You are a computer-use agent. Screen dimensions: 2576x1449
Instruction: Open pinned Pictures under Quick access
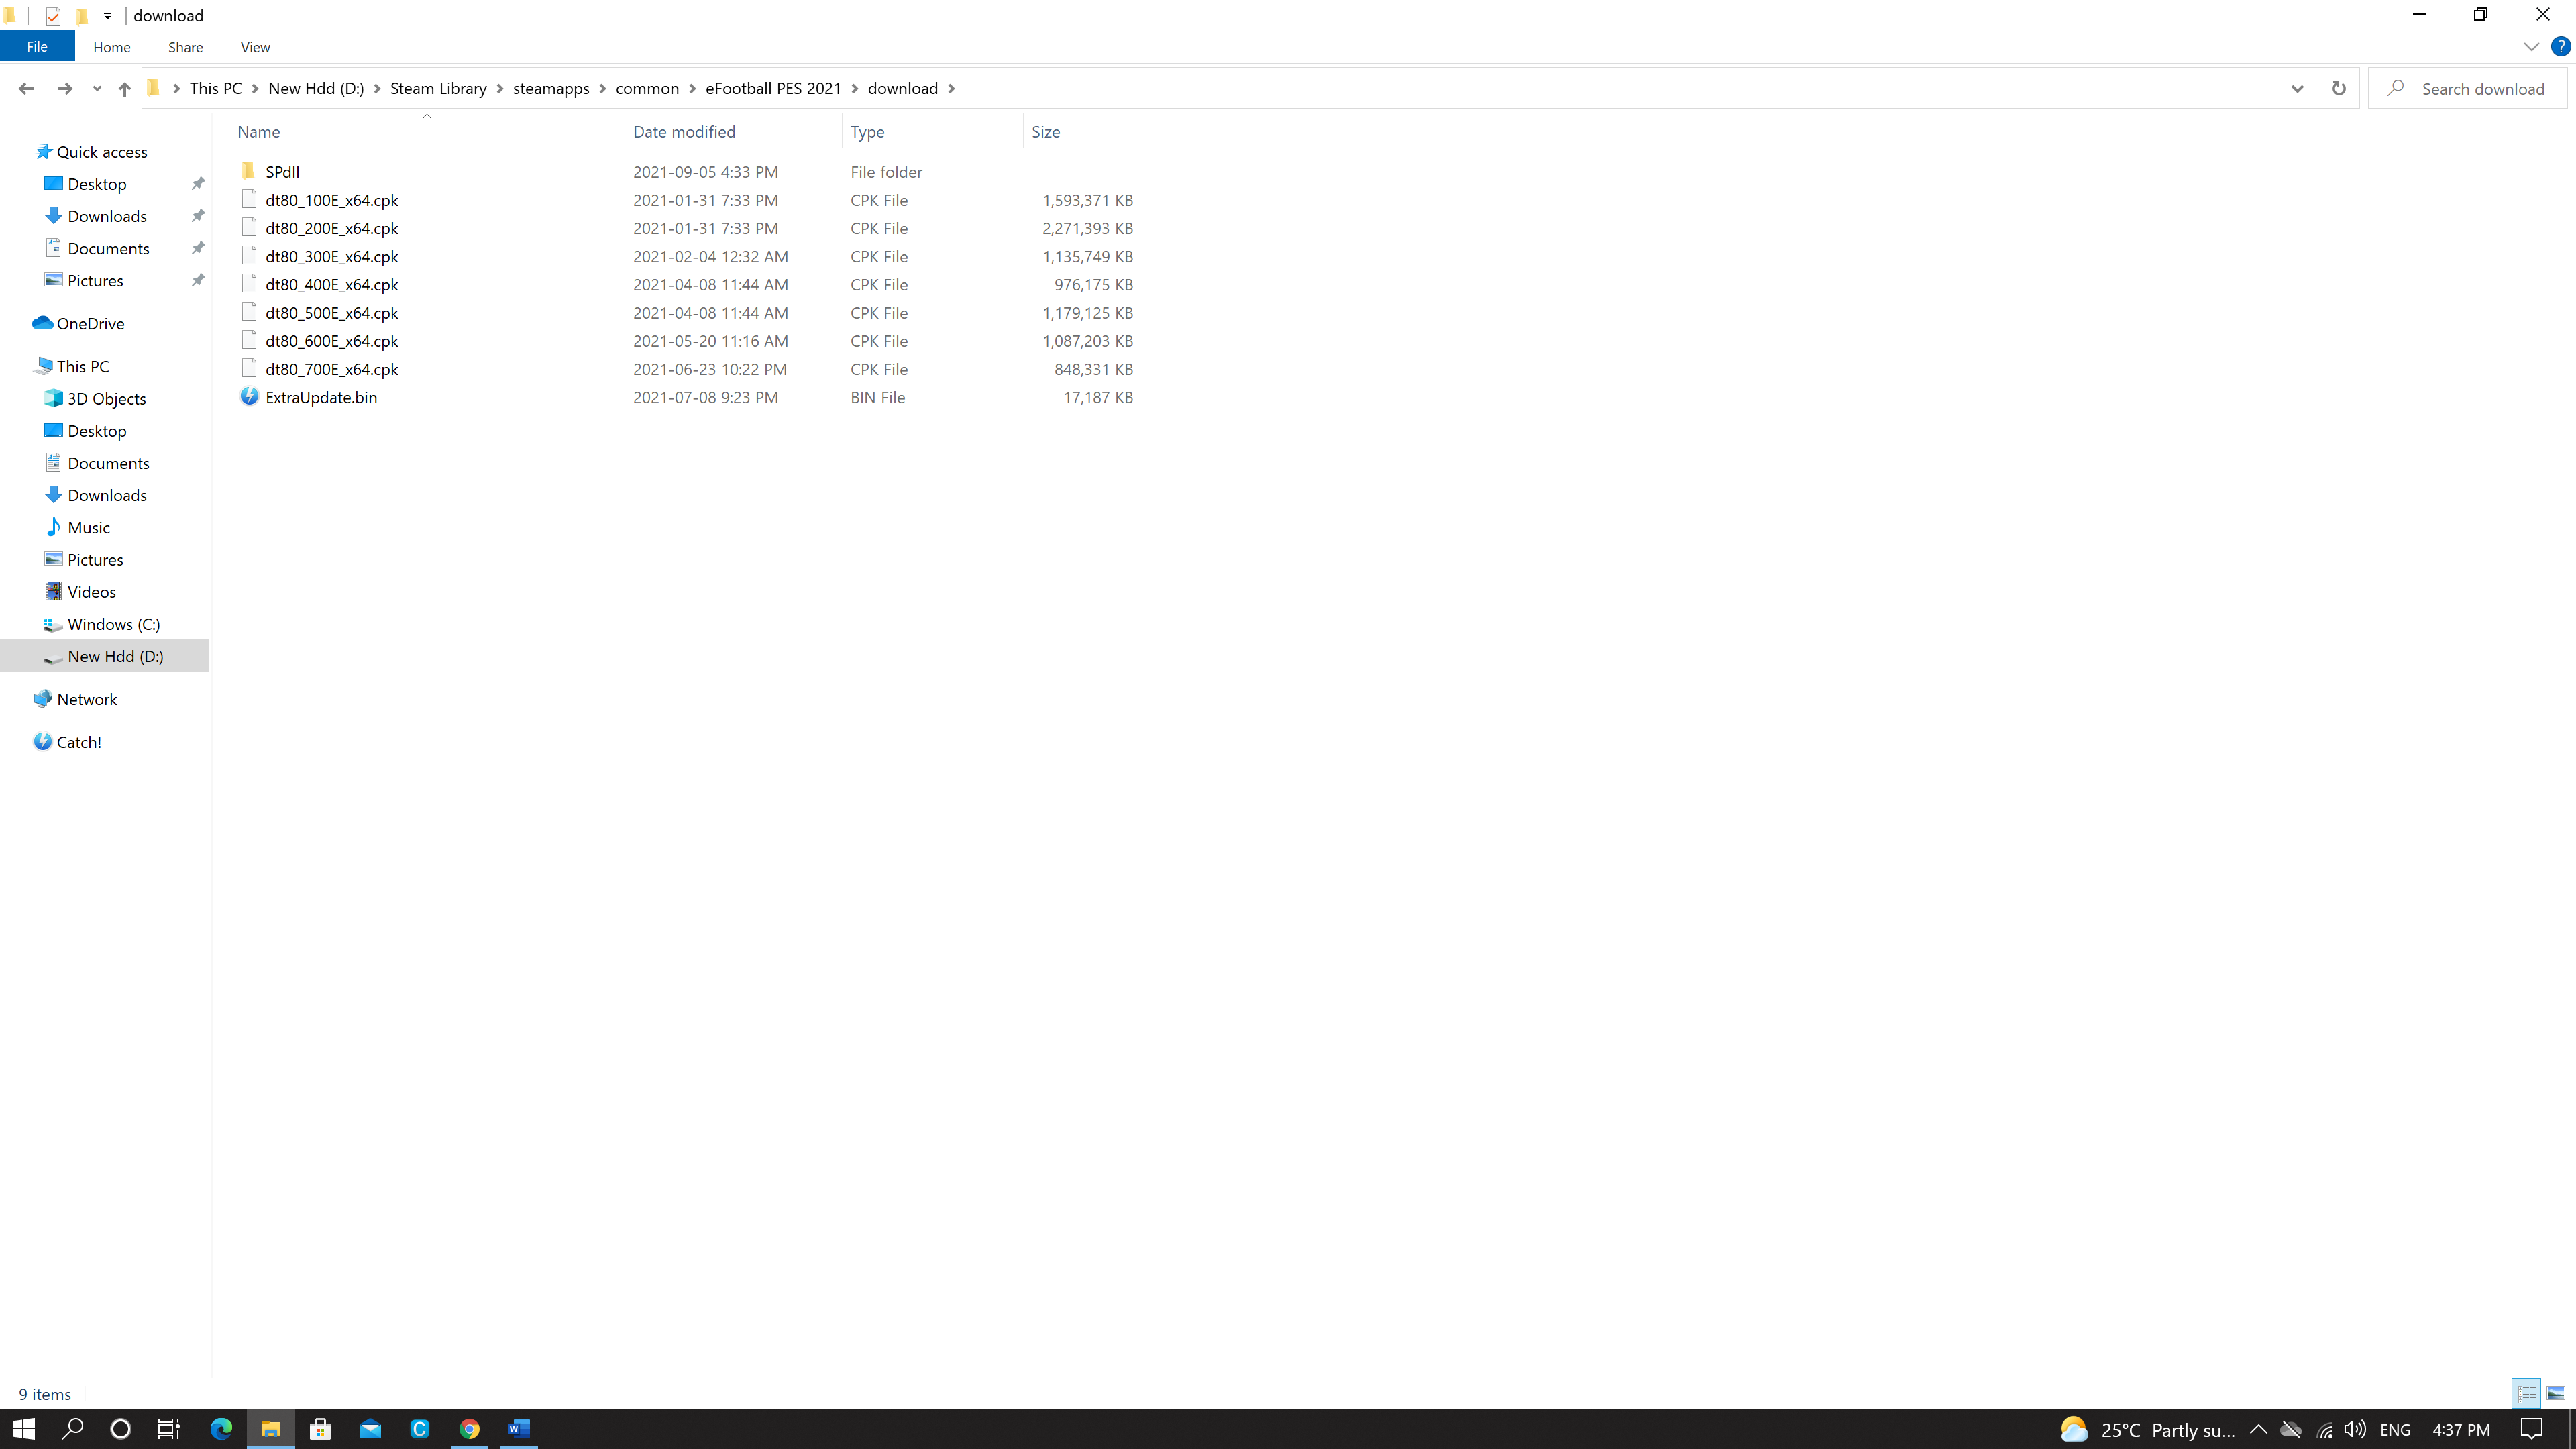(95, 281)
